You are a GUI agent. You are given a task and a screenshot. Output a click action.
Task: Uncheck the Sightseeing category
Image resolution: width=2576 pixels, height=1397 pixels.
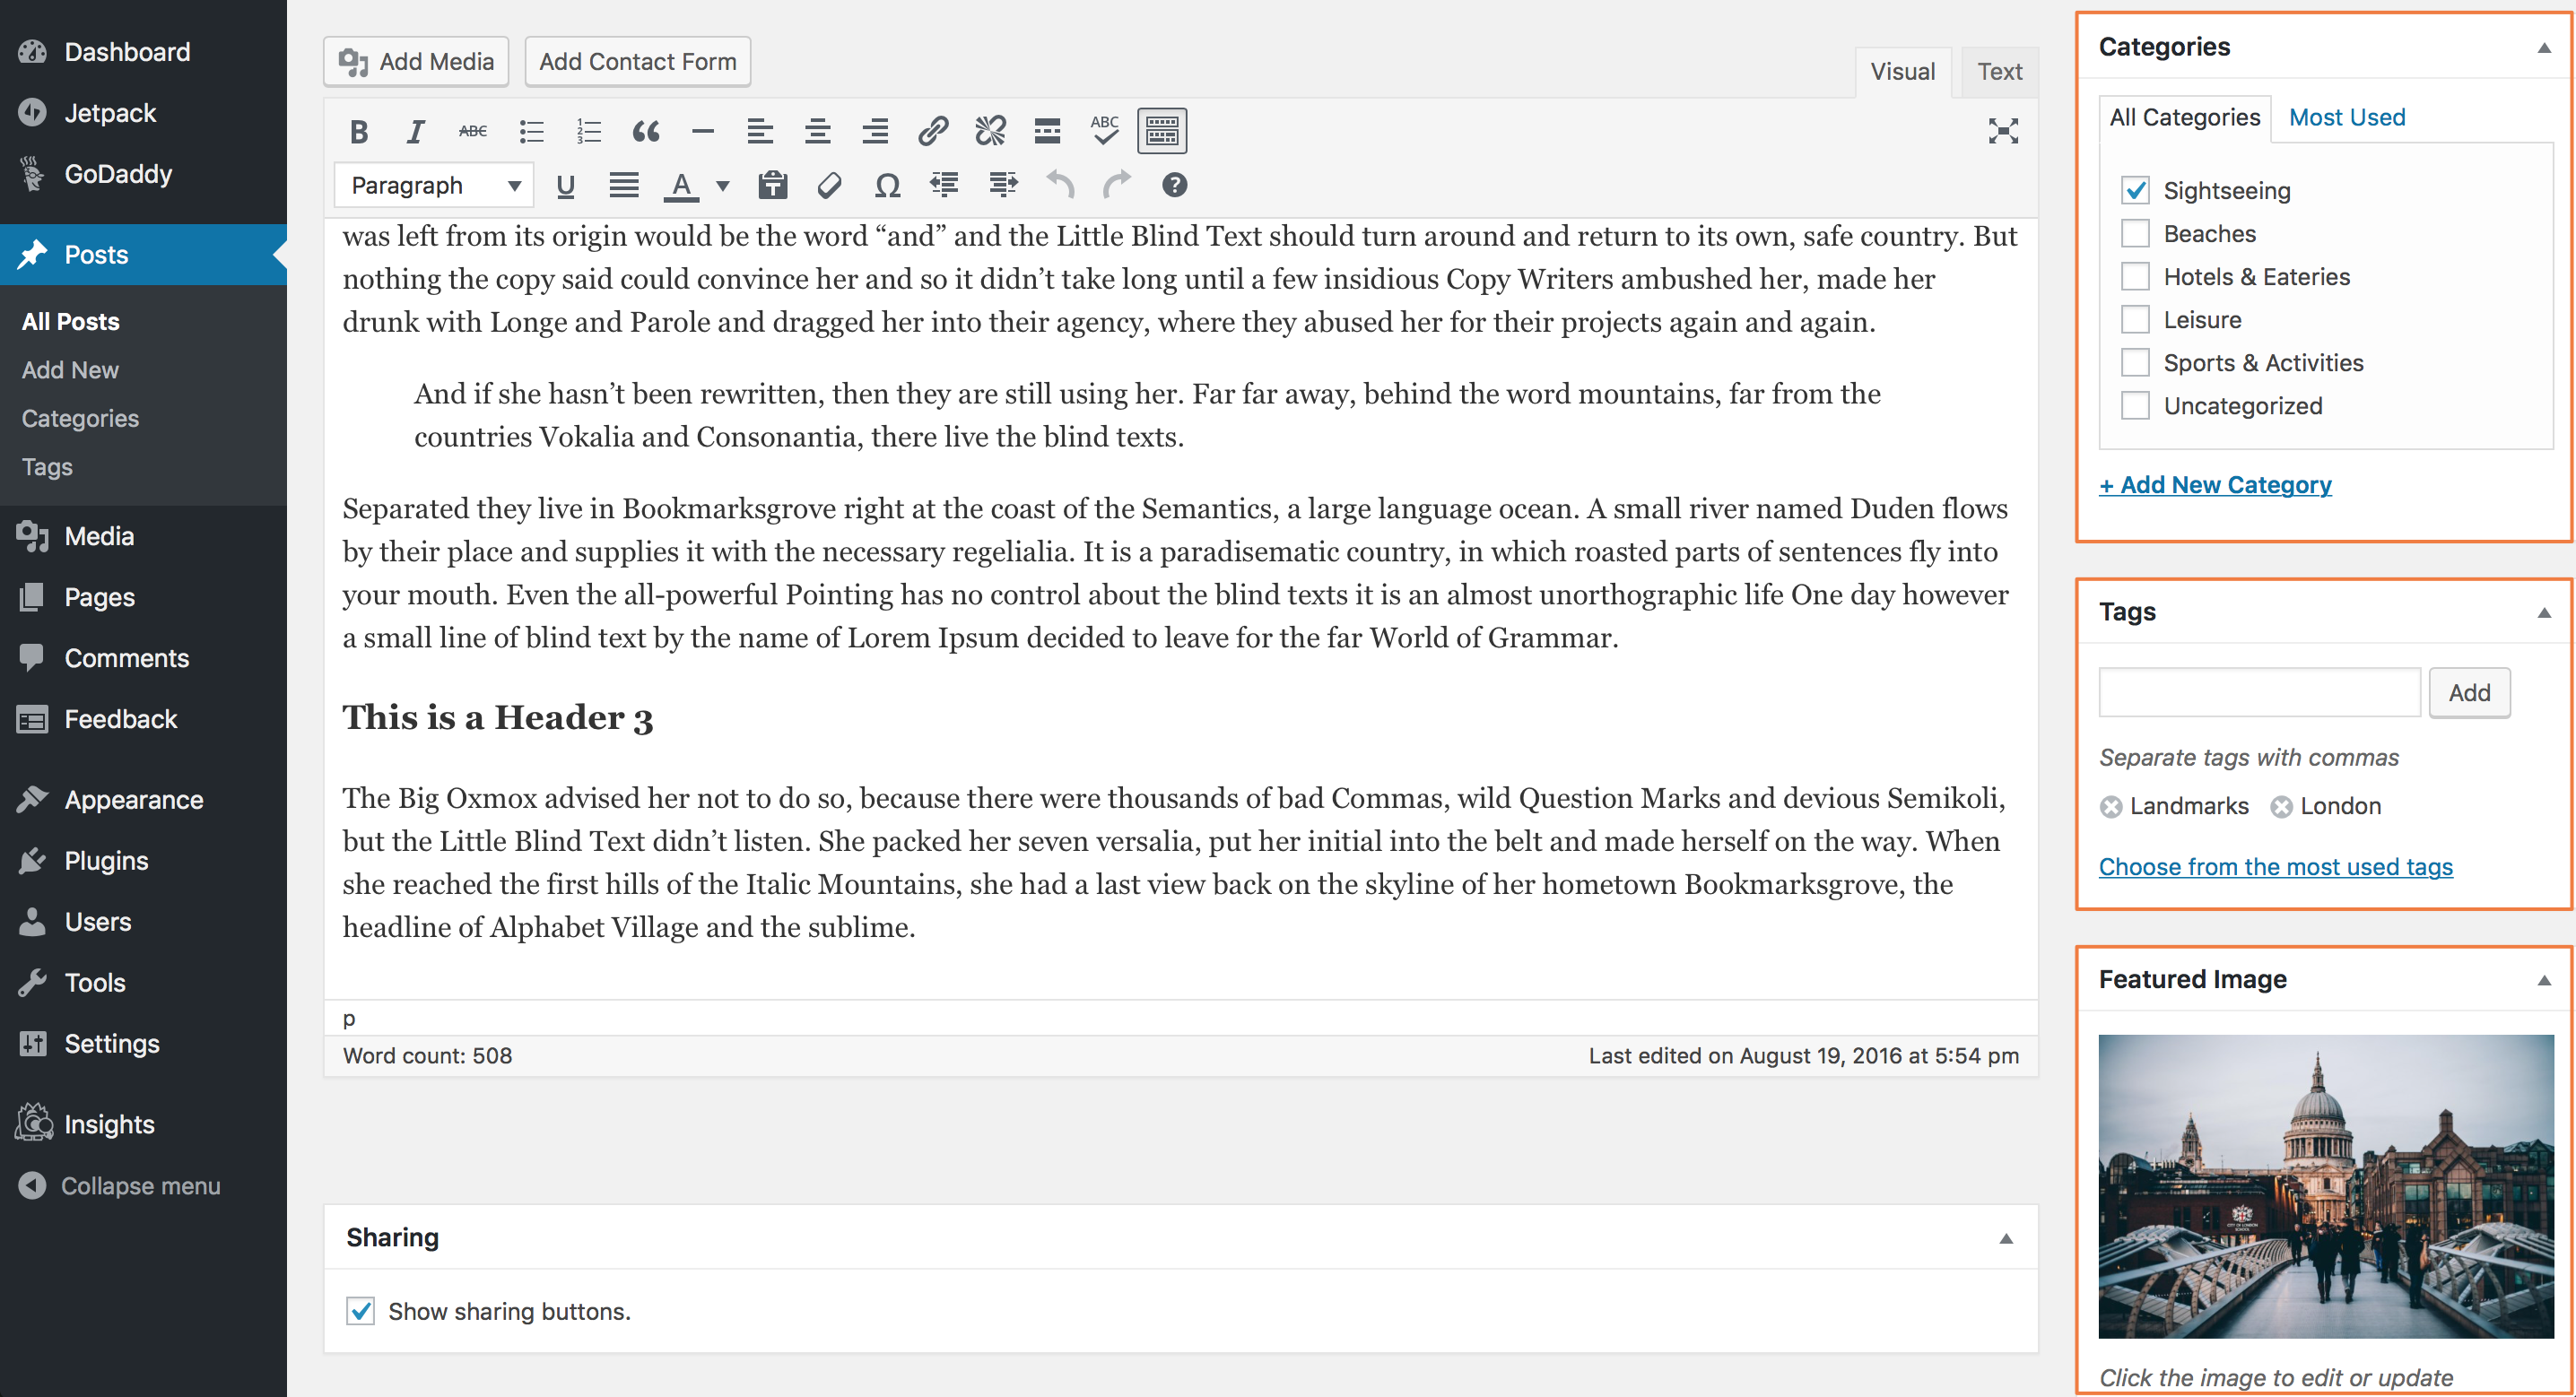(2135, 190)
